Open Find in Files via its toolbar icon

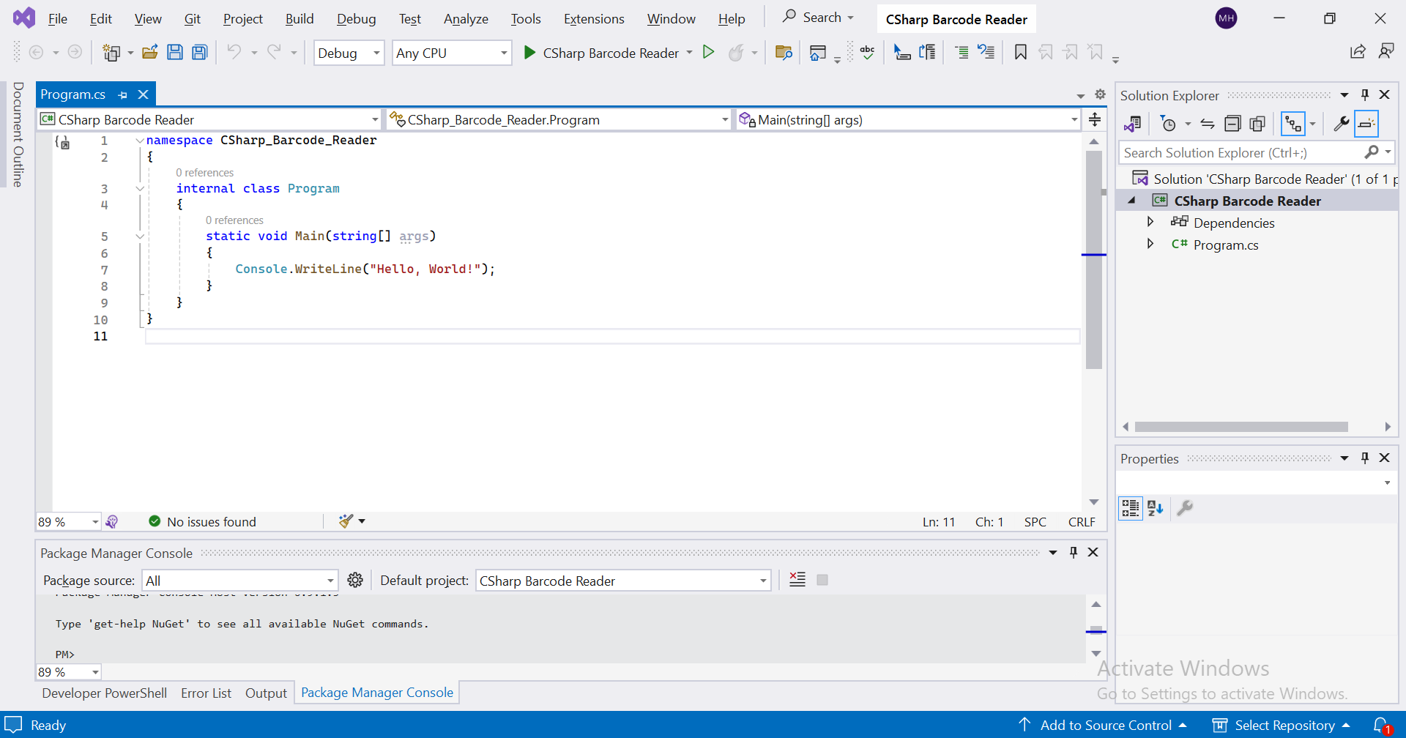784,52
